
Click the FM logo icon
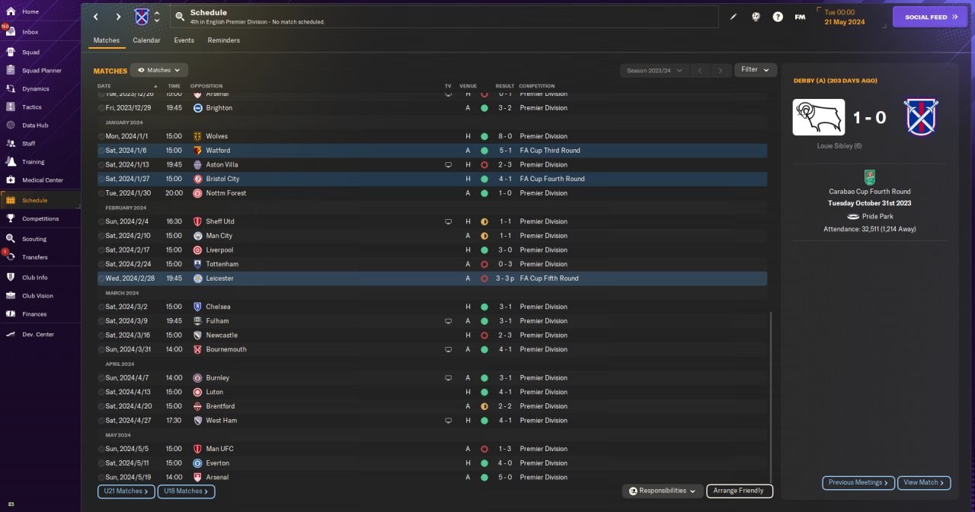point(800,17)
